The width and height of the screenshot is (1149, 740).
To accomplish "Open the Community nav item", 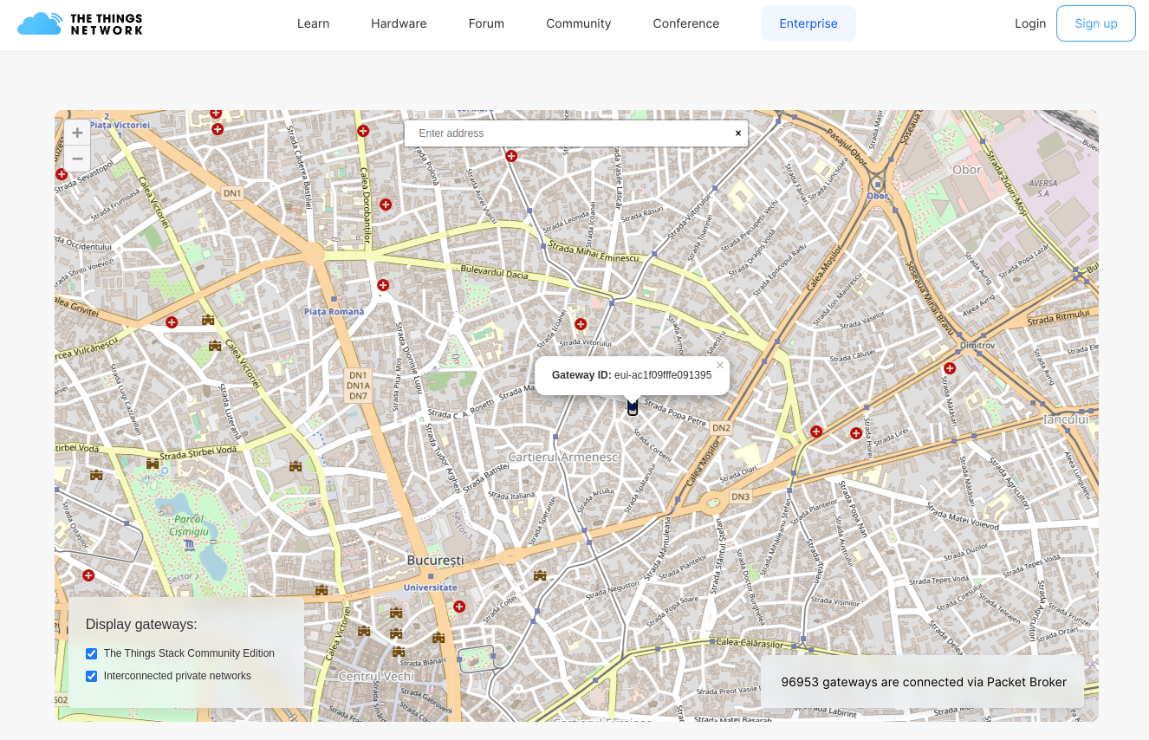I will 578,23.
